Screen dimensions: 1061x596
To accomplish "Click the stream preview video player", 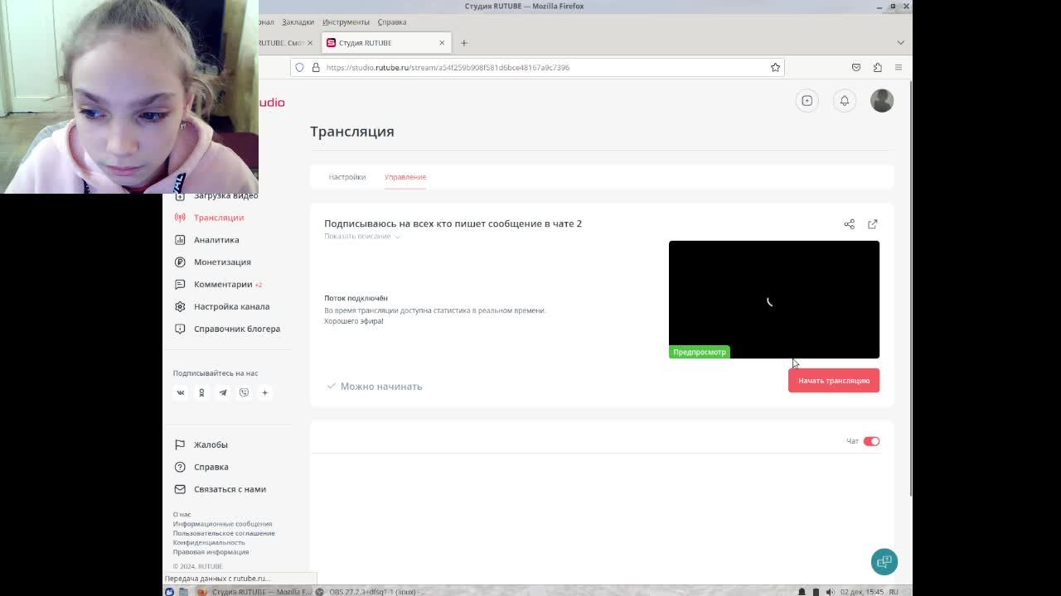I will (x=774, y=300).
